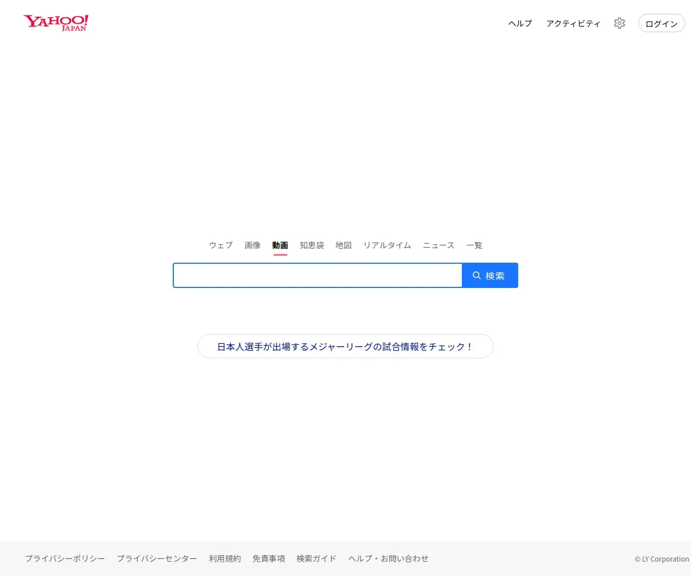Focus the search text input field
691x576 pixels.
pyautogui.click(x=318, y=275)
